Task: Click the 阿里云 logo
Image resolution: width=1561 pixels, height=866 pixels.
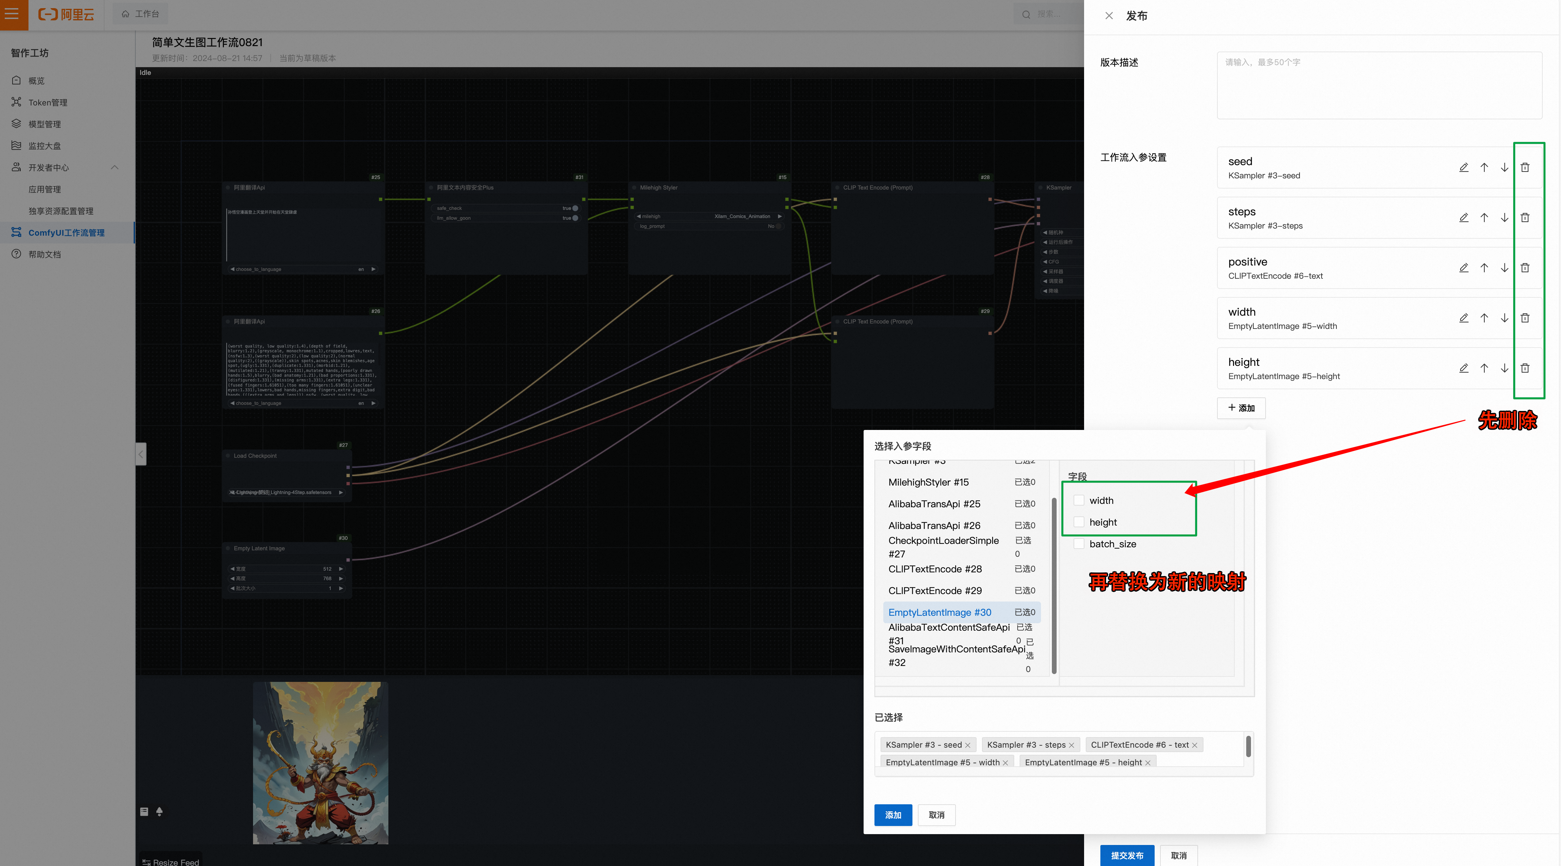Action: pyautogui.click(x=66, y=15)
